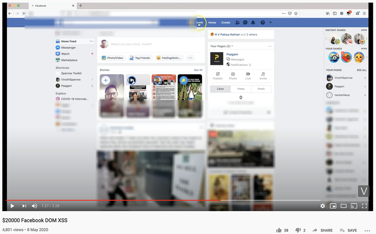Share this YouTube video
Viewport: 376px width, 234px height.
(322, 230)
